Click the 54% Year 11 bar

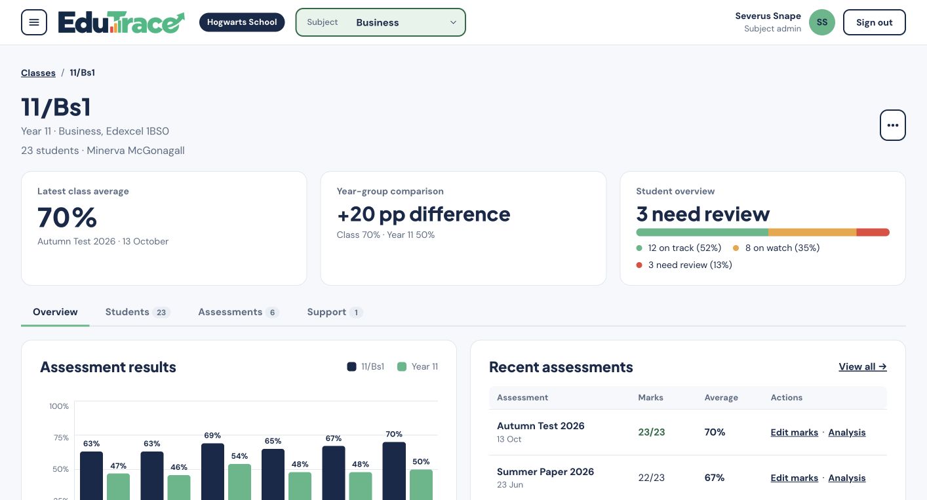239,482
